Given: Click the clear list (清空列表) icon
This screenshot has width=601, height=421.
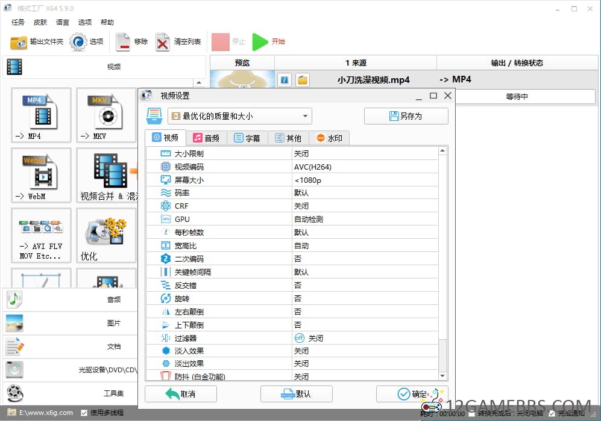Looking at the screenshot, I should (163, 42).
